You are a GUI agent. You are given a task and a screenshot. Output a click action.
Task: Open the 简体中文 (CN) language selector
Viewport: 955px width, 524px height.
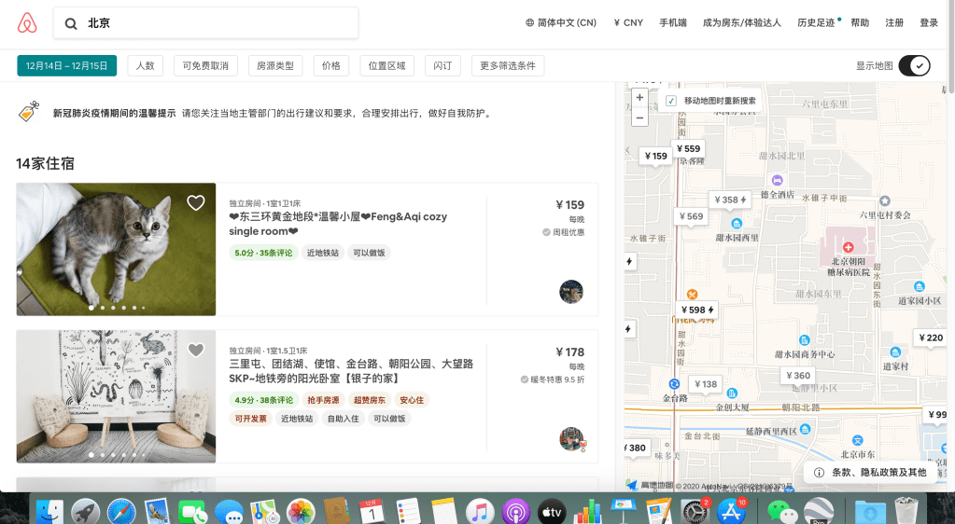[x=561, y=23]
